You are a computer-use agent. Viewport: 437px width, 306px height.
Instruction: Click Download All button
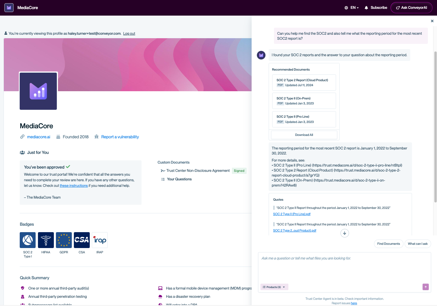pyautogui.click(x=304, y=135)
